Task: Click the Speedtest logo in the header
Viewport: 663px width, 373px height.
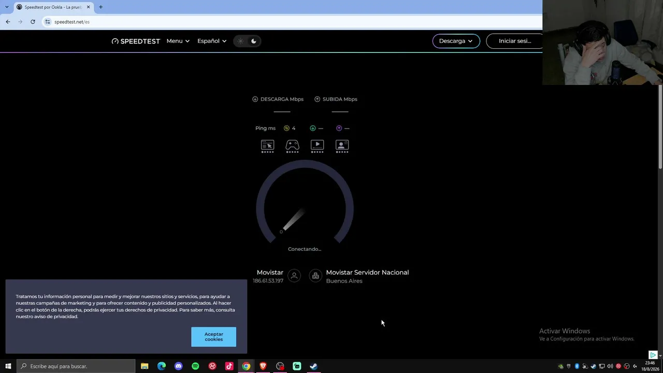Action: tap(136, 41)
